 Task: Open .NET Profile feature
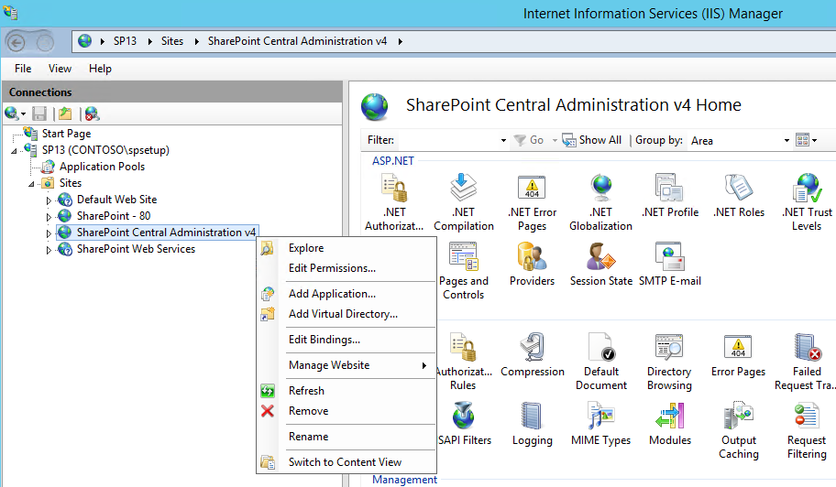pyautogui.click(x=670, y=196)
